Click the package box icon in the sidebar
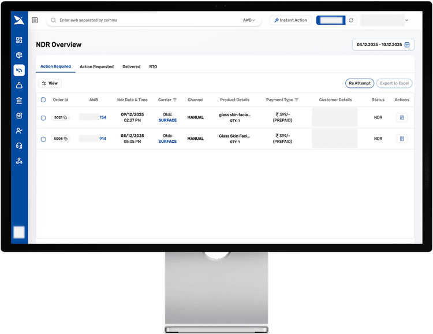This screenshot has height=334, width=433. [19, 55]
